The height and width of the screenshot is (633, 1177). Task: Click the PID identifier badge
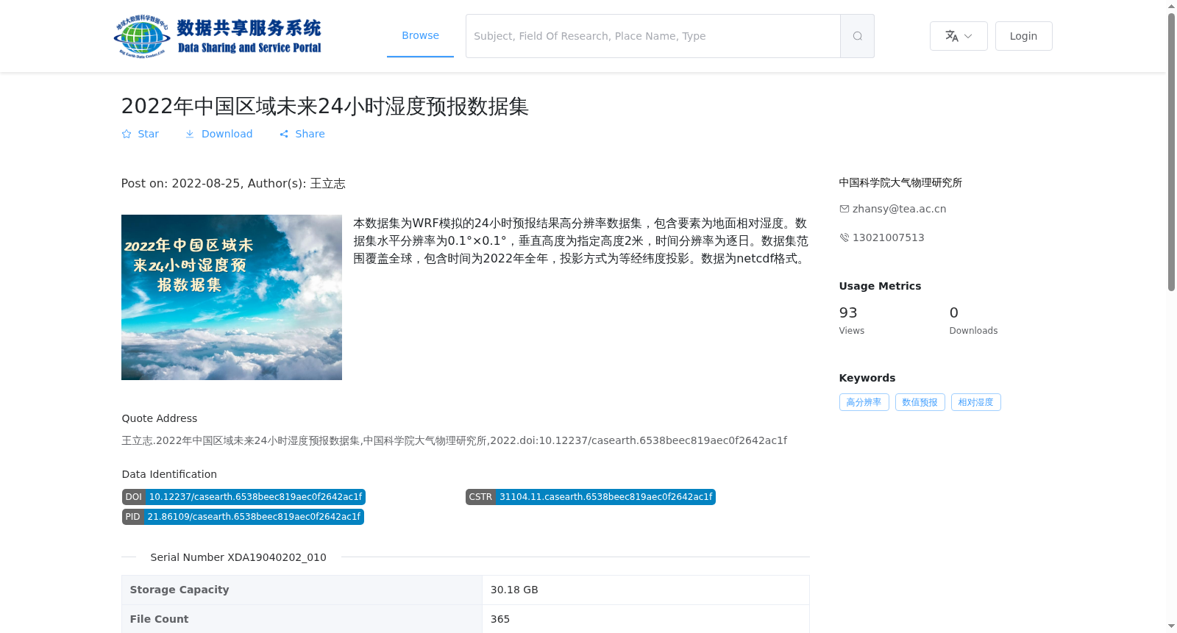pos(243,517)
